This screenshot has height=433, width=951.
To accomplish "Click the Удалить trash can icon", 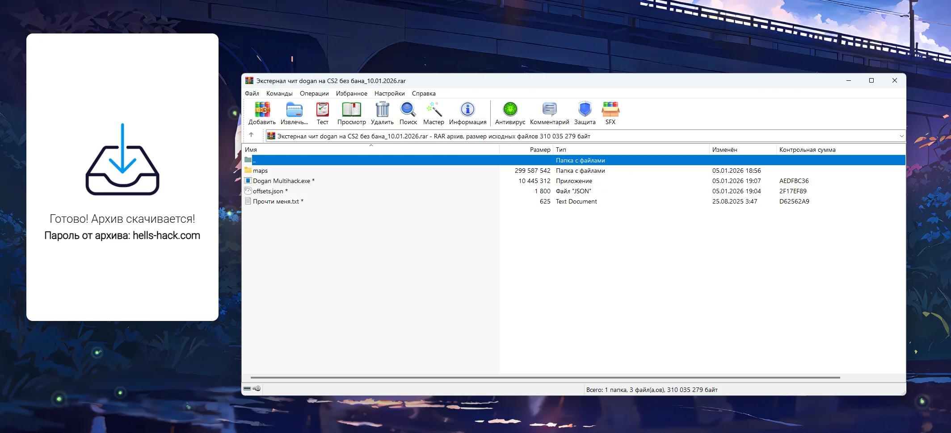I will click(382, 110).
